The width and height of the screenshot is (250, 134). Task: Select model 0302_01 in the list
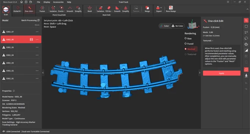(x=21, y=78)
